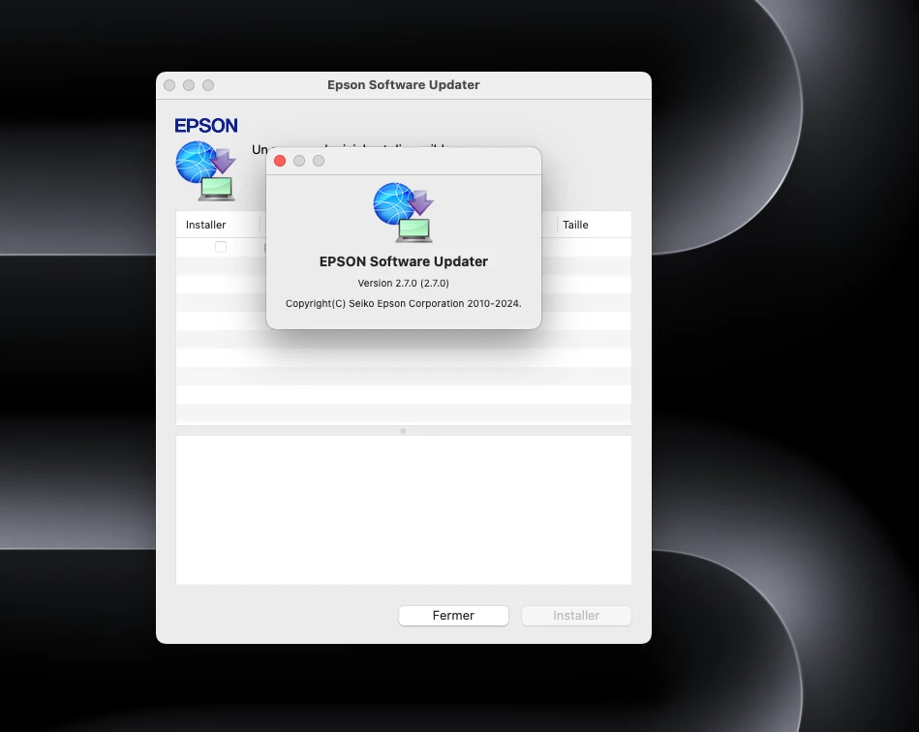Viewport: 919px width, 732px height.
Task: Click inside the empty description text area
Action: coord(403,510)
